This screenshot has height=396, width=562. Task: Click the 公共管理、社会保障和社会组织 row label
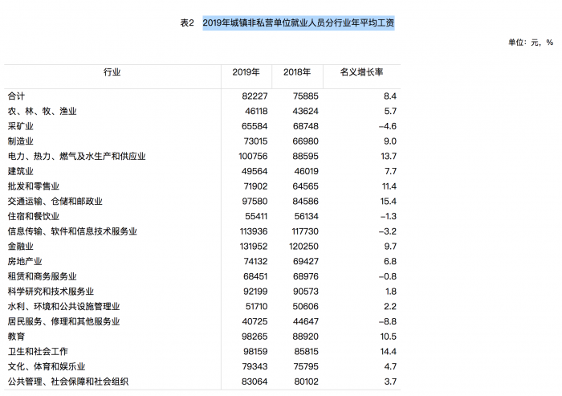click(x=67, y=382)
